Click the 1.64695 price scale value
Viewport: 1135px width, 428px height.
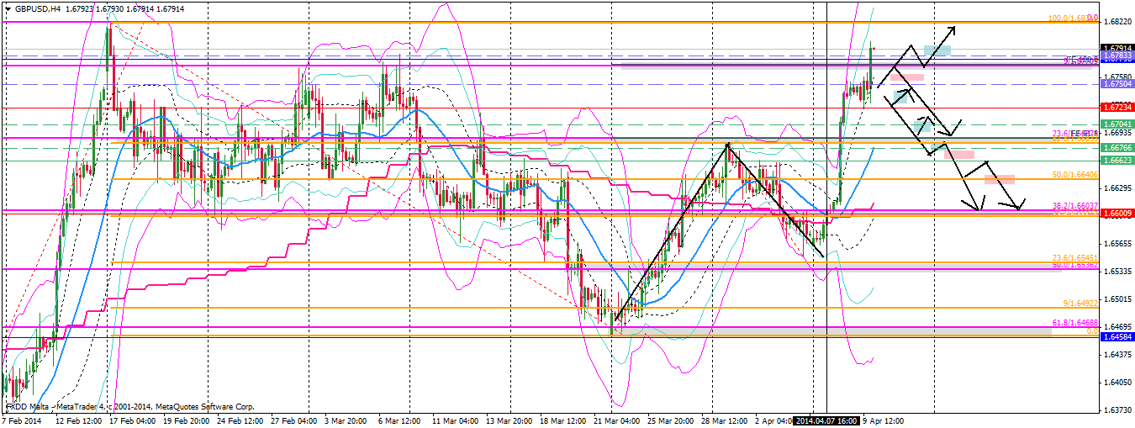click(x=1118, y=327)
